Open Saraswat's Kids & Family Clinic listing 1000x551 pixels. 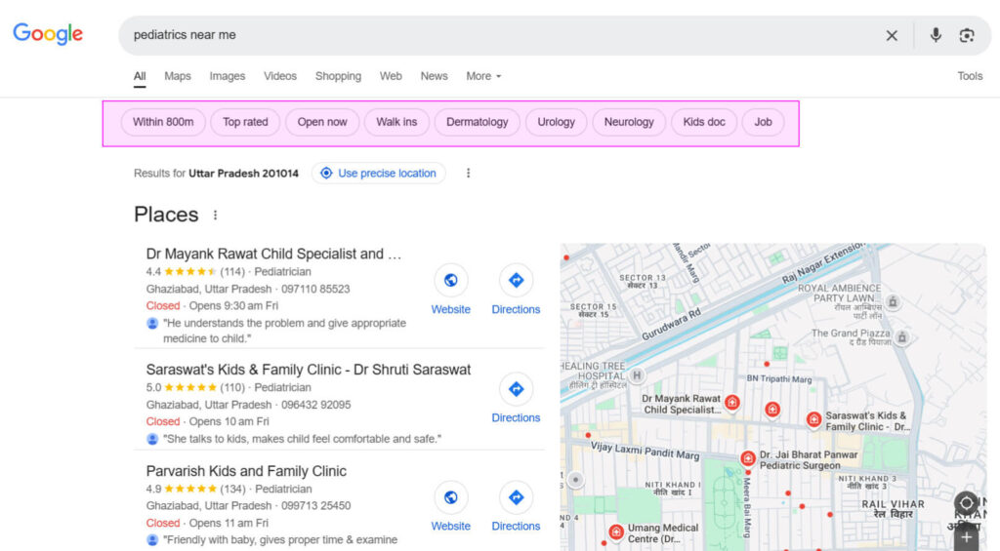pyautogui.click(x=308, y=370)
